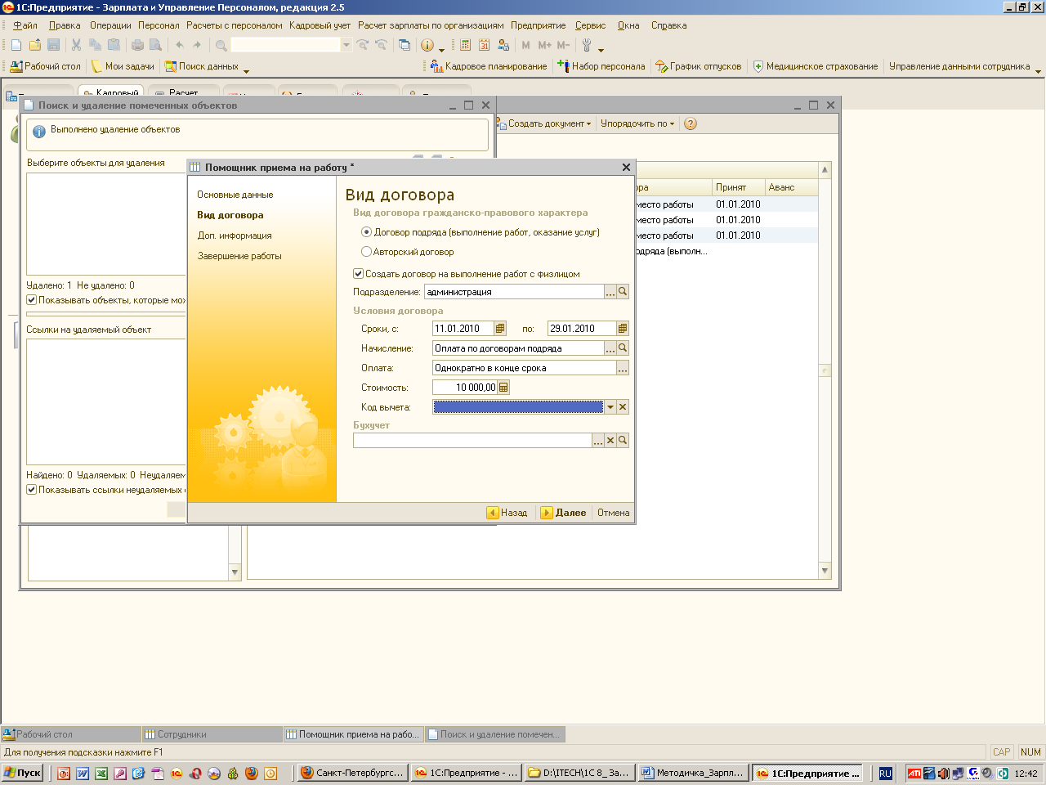Click magnifier icon next to Подразделение field
Screen dimensions: 1046x785
pyautogui.click(x=623, y=292)
